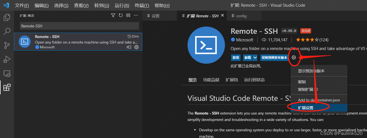Image resolution: width=367 pixels, height=138 pixels.
Task: Click the 预览版 preview badge
Action: click(306, 31)
